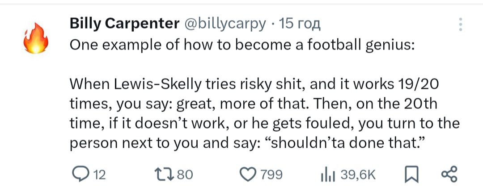
Task: Open Billy Carpenter's profile name link
Action: pyautogui.click(x=124, y=24)
